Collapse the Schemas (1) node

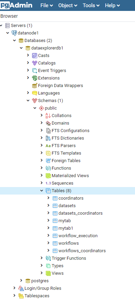click(28, 100)
